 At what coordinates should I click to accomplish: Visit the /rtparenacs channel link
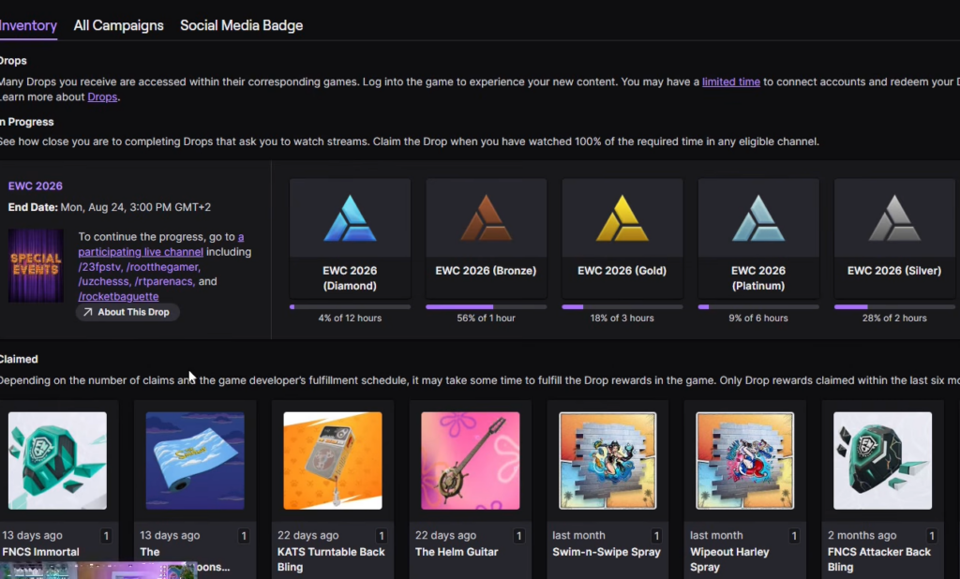pyautogui.click(x=164, y=282)
